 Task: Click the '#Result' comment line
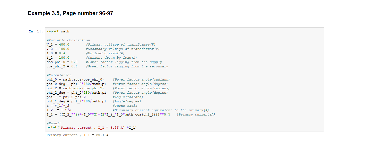click(x=54, y=123)
